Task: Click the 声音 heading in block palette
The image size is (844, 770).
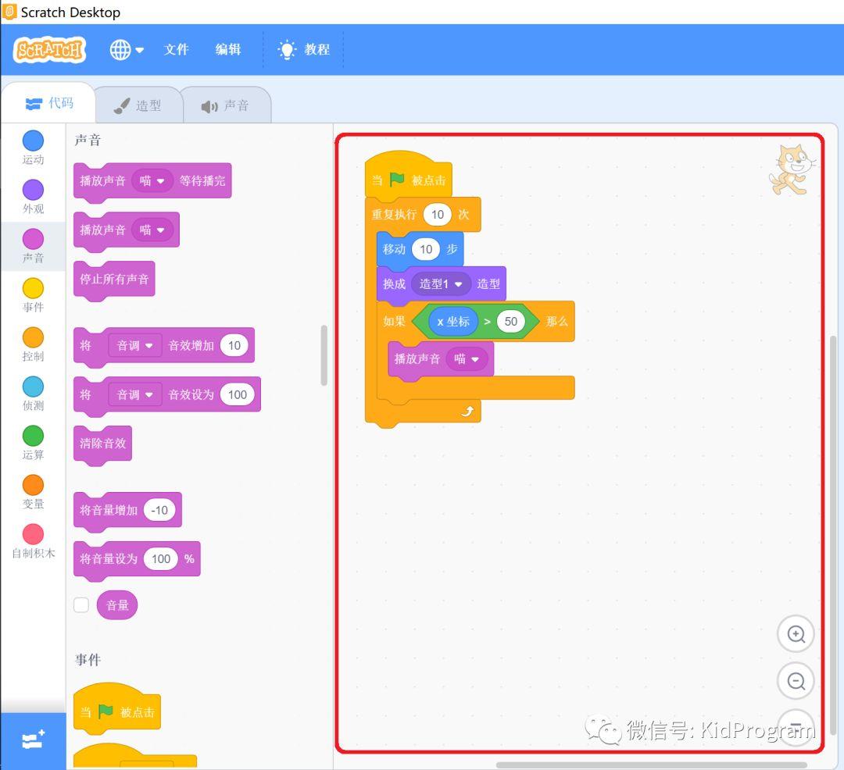Action: [88, 141]
